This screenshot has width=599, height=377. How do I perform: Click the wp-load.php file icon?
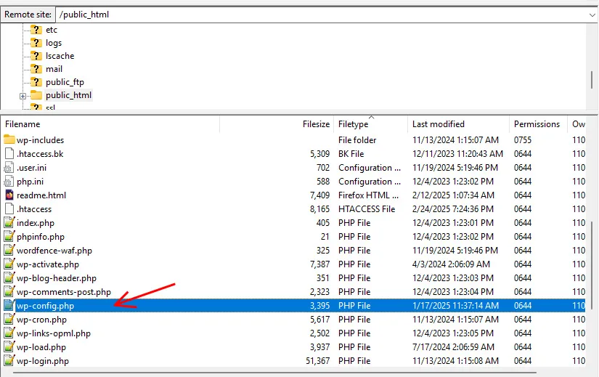coord(9,346)
